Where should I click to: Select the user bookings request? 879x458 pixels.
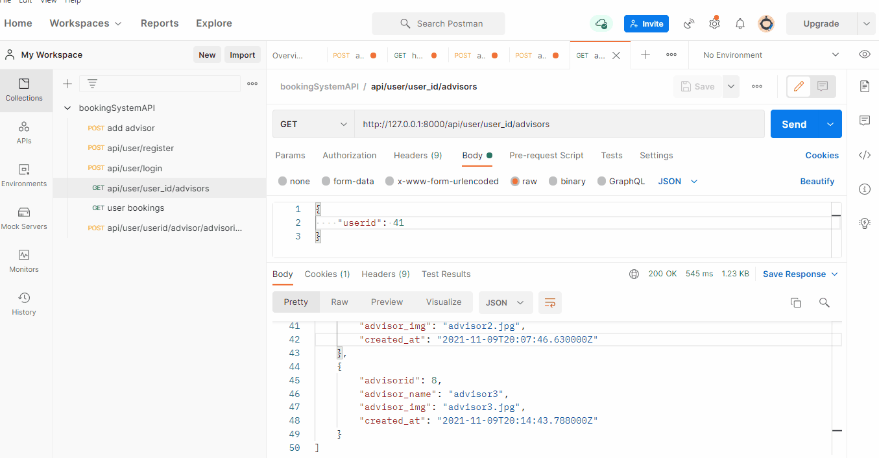pos(136,208)
